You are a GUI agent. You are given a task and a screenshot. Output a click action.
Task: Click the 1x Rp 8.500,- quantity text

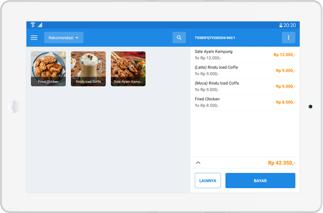tap(207, 106)
